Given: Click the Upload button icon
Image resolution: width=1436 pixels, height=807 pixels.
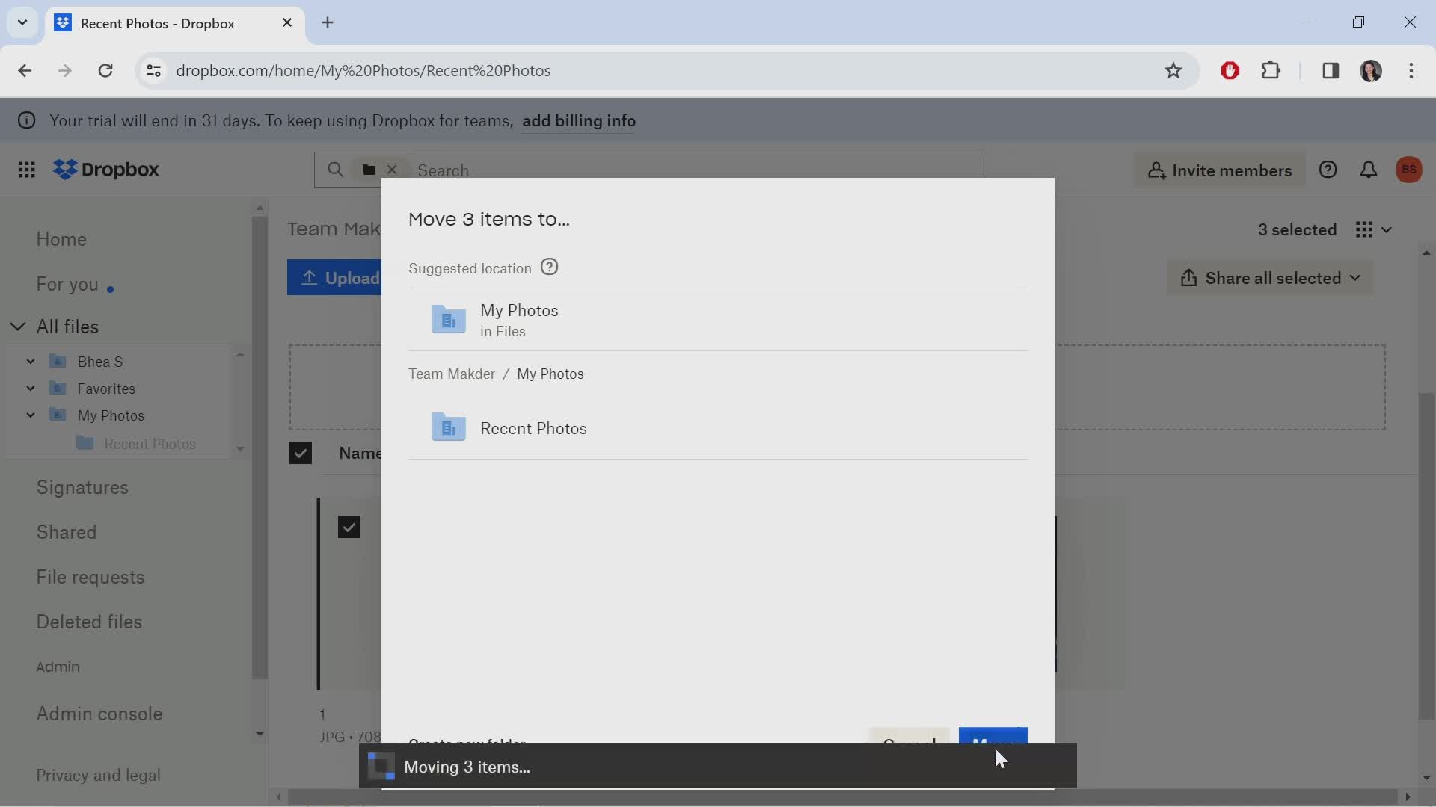Looking at the screenshot, I should click(x=310, y=279).
